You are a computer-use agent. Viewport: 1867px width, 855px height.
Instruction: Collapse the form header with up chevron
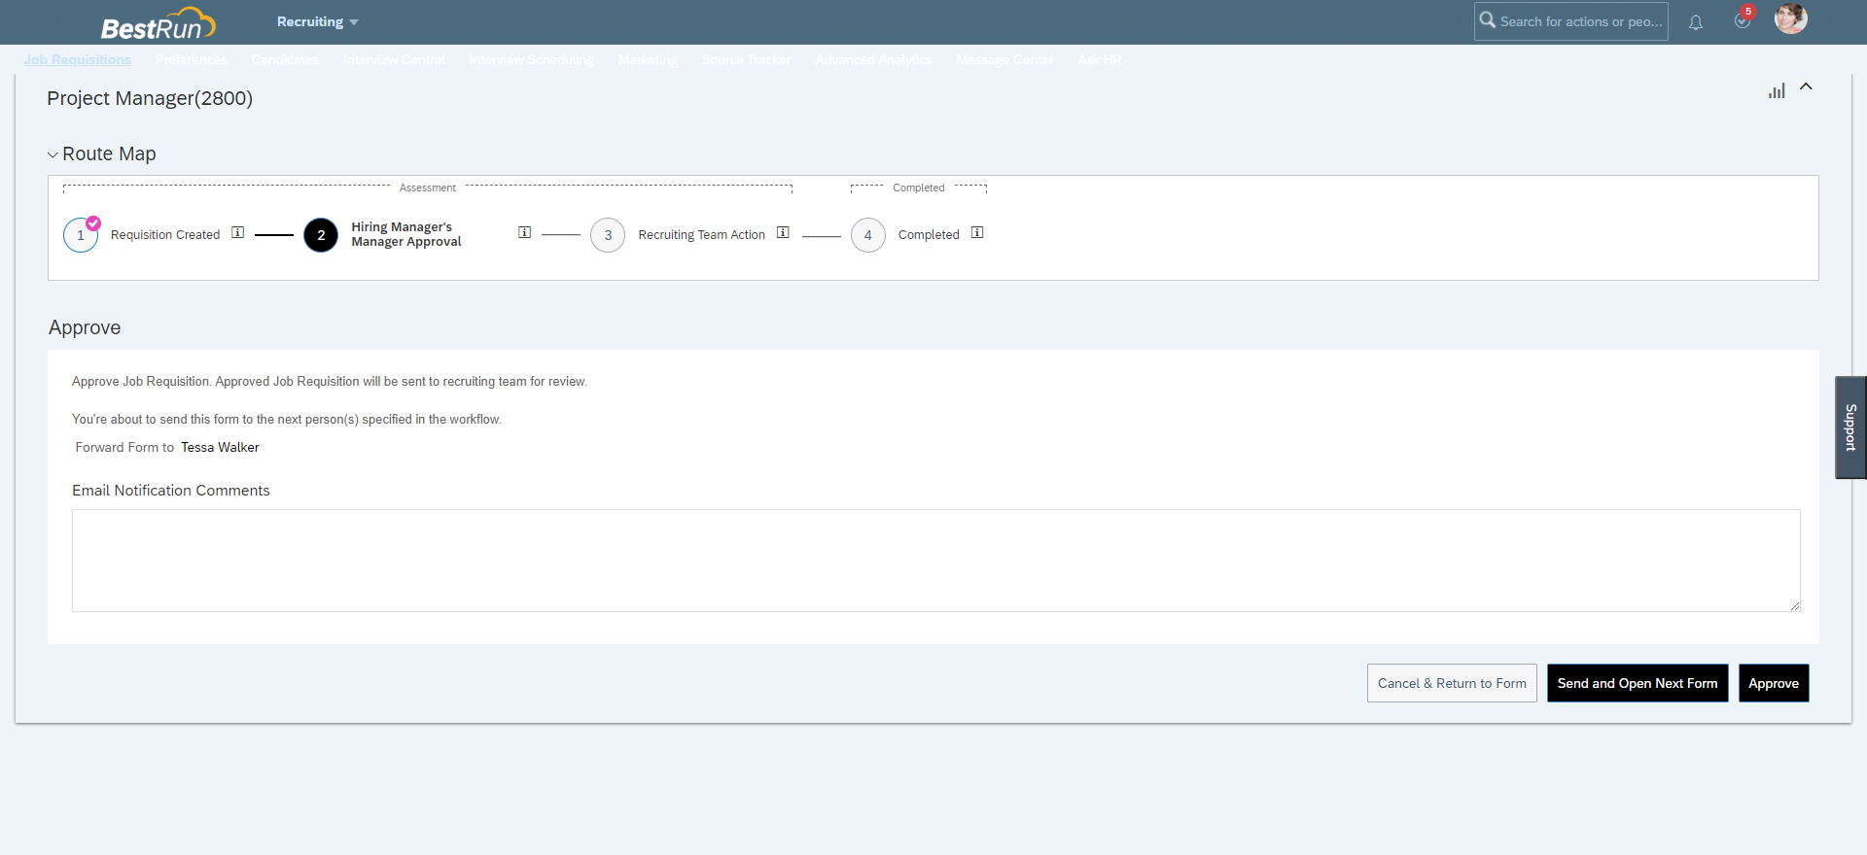click(x=1806, y=86)
